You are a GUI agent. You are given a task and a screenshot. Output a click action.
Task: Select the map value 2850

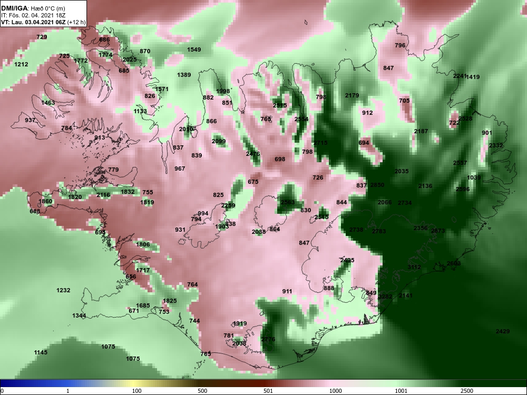pyautogui.click(x=377, y=185)
